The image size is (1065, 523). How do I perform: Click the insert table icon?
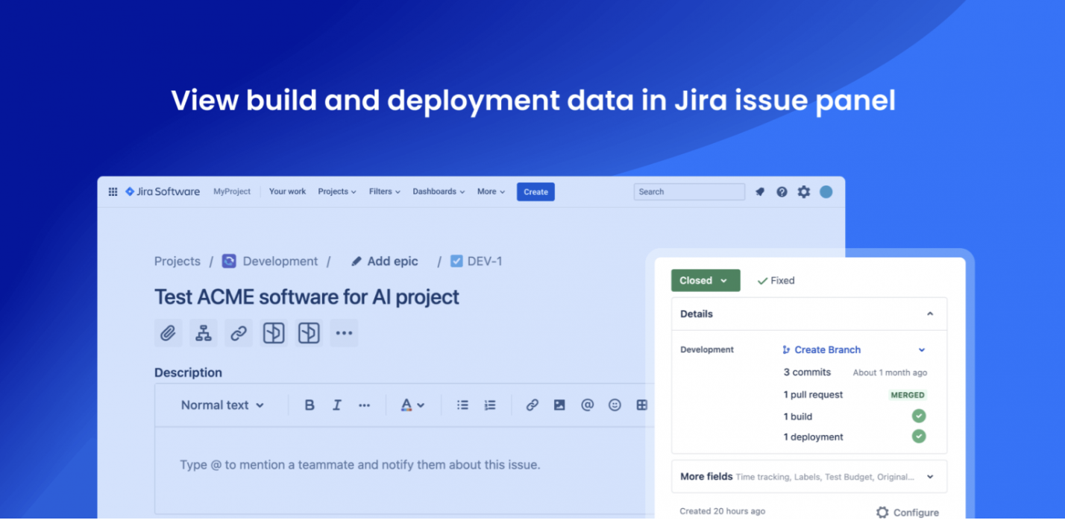(x=641, y=405)
